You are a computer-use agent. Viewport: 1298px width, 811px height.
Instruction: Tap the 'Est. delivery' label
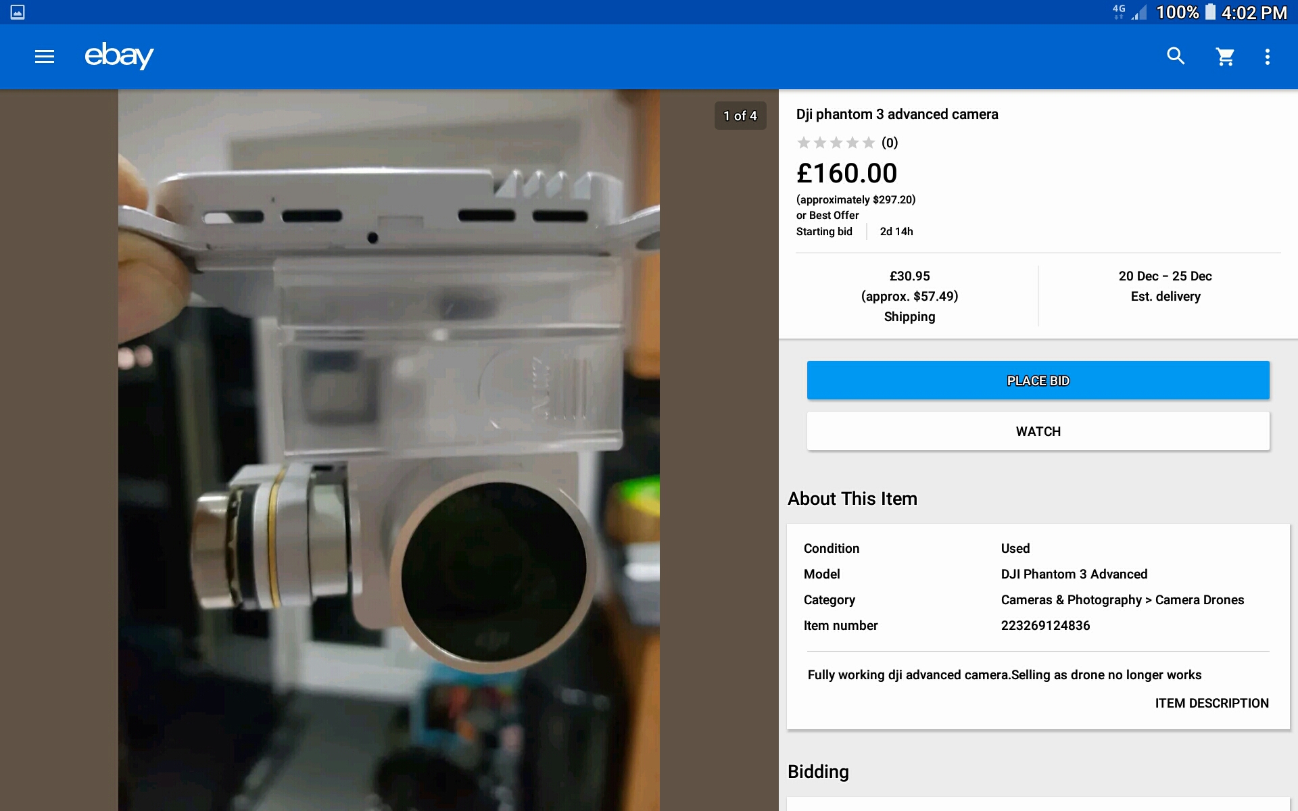1165,296
